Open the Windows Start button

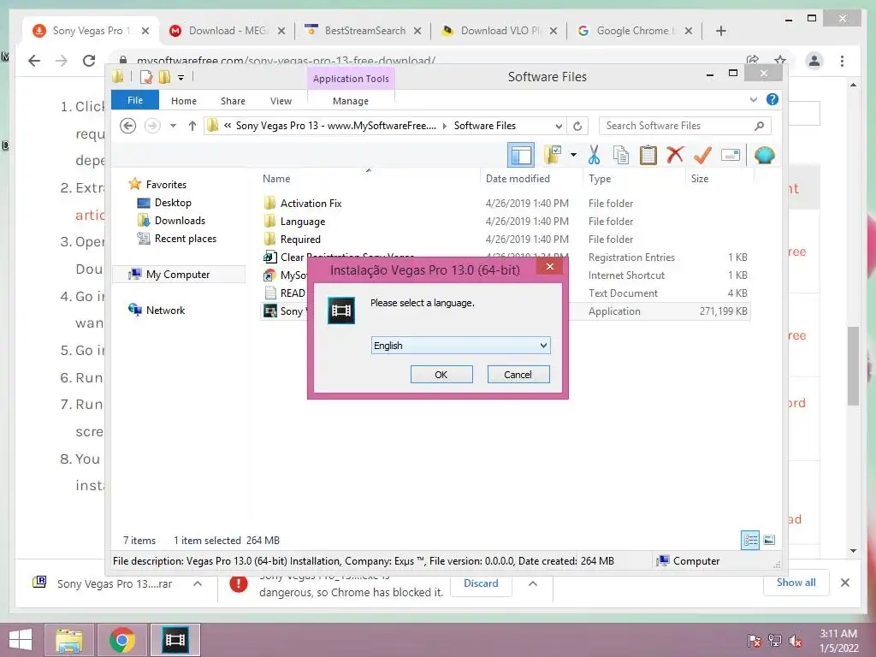tap(21, 640)
